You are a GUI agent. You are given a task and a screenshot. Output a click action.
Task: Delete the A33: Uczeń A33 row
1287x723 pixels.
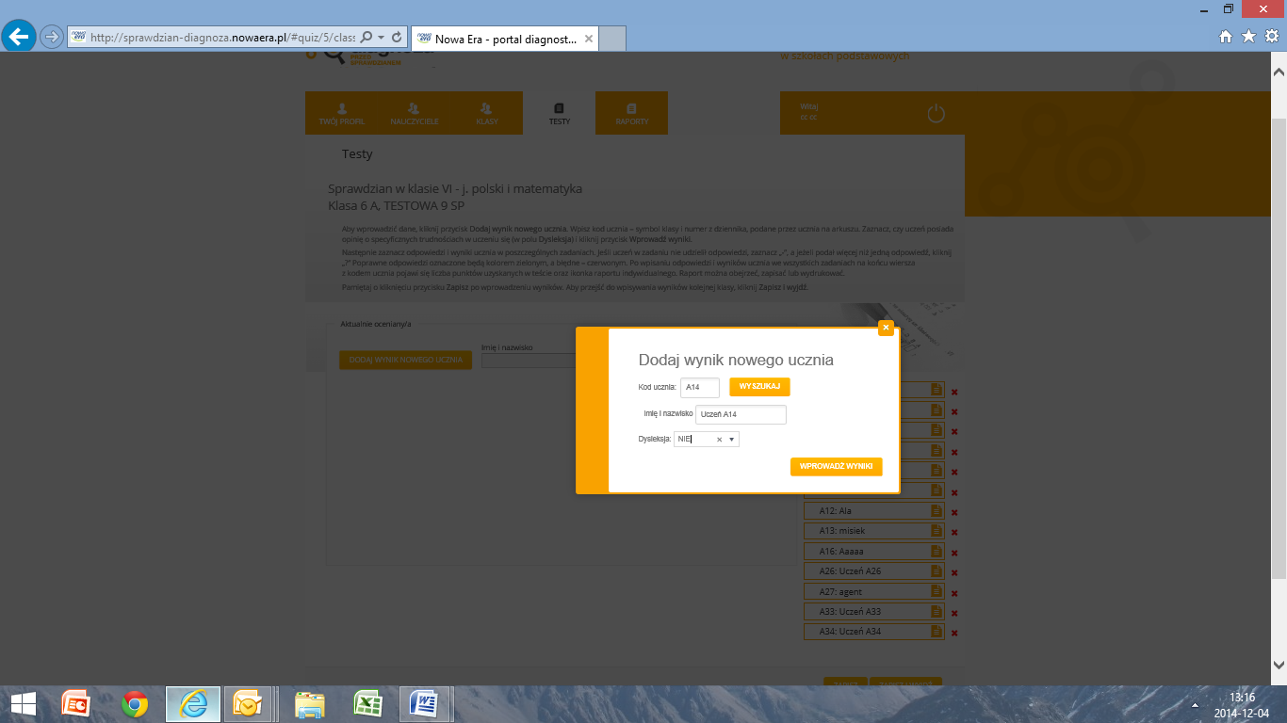click(954, 613)
